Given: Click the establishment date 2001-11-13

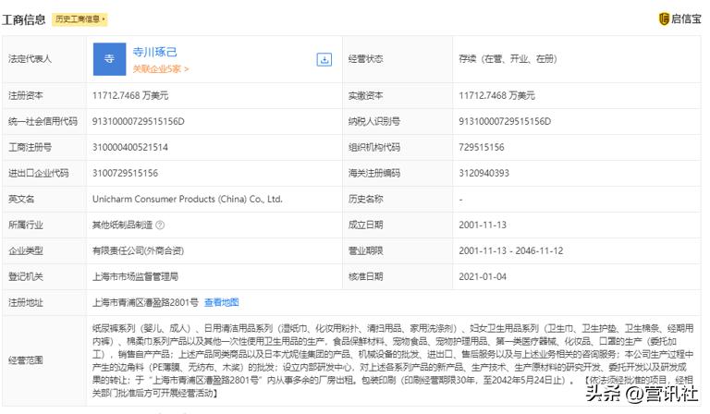Looking at the screenshot, I should point(483,225).
